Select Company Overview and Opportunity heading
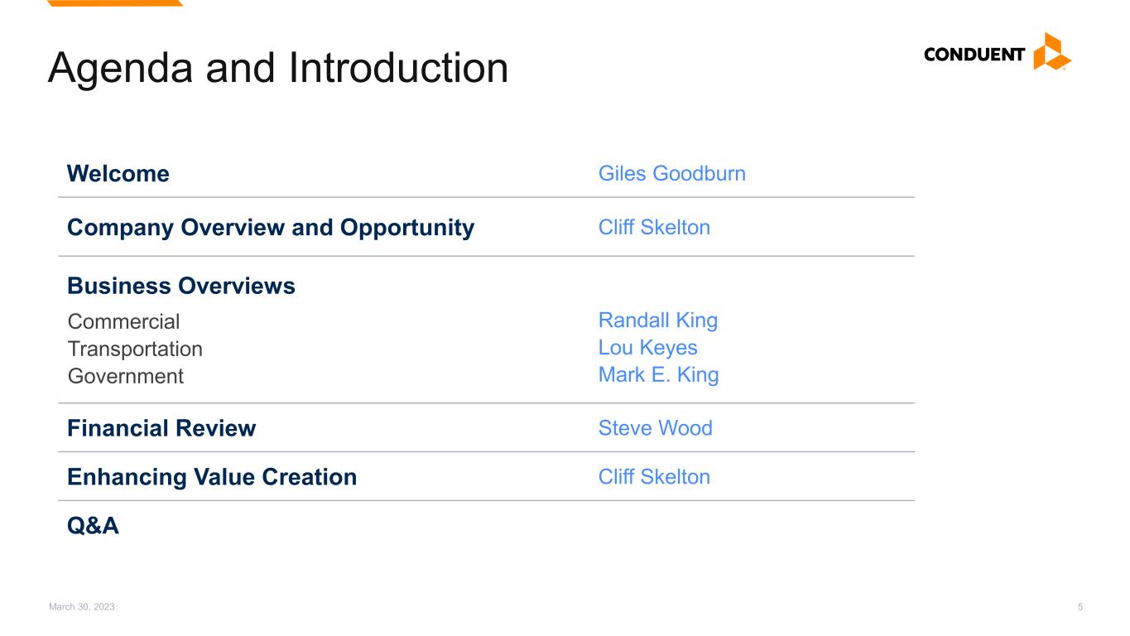Screen dimensions: 1130x636 (x=271, y=228)
